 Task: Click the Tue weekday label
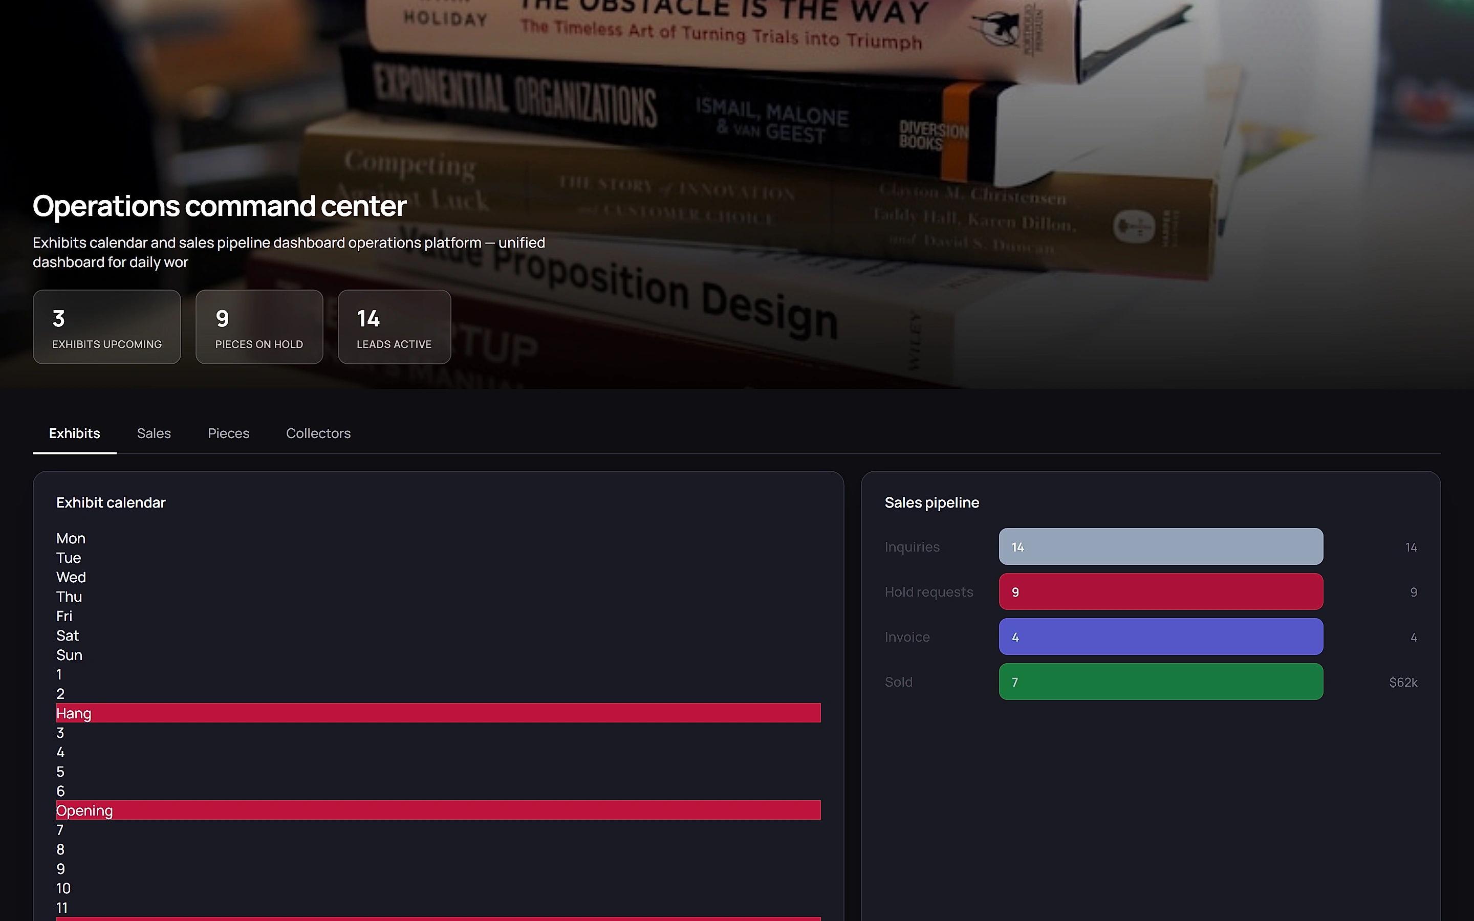[x=68, y=558]
